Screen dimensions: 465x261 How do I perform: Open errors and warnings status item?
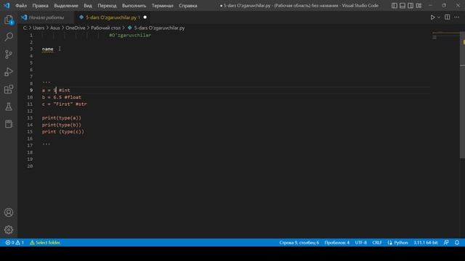pos(15,242)
